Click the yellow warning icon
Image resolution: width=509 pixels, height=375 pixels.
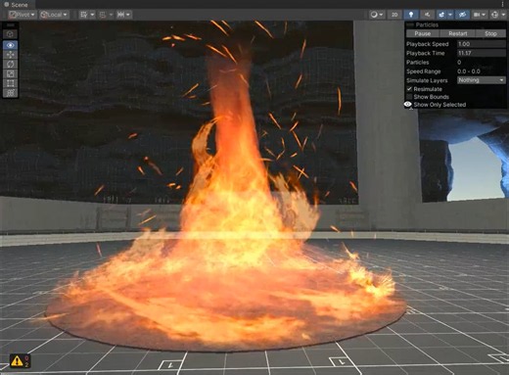click(17, 361)
